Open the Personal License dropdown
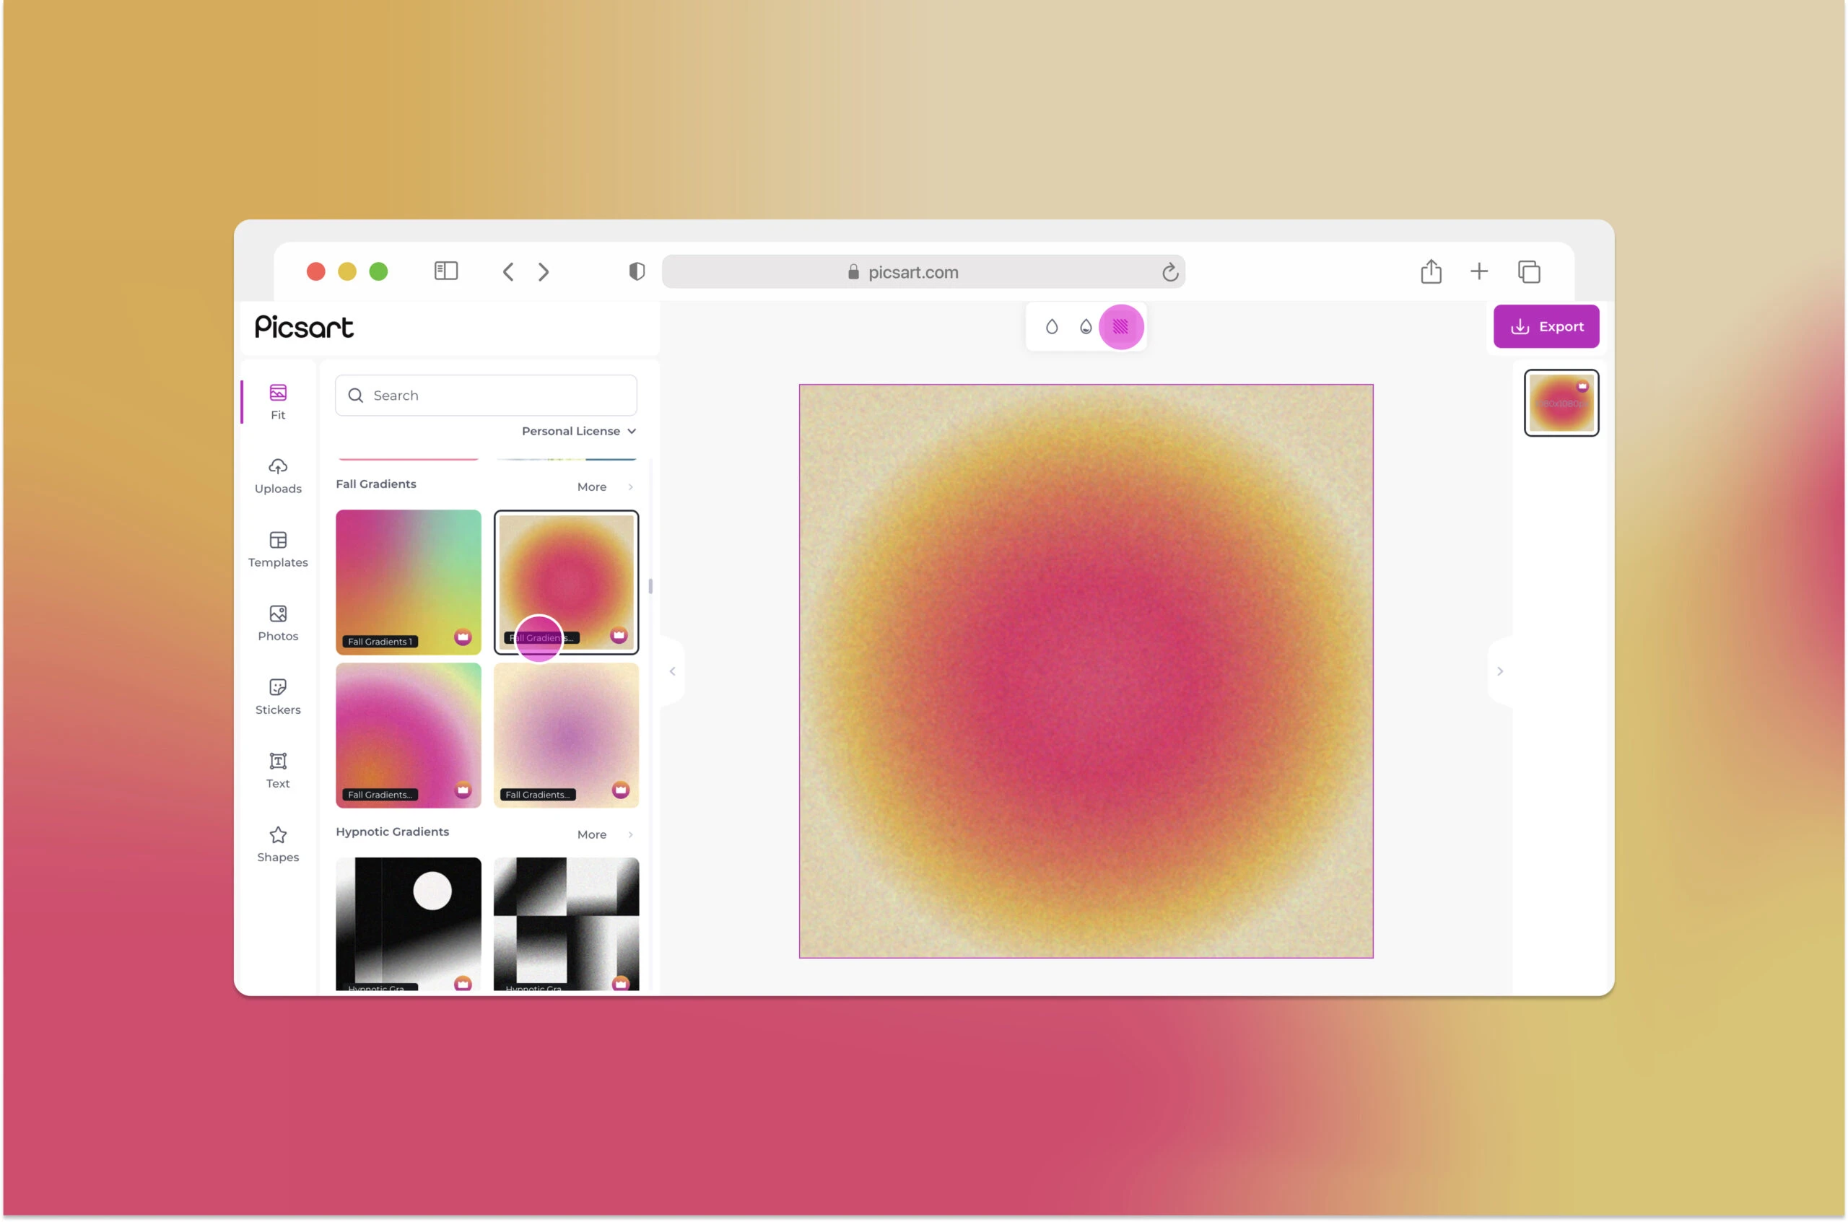The height and width of the screenshot is (1222, 1848). point(577,430)
